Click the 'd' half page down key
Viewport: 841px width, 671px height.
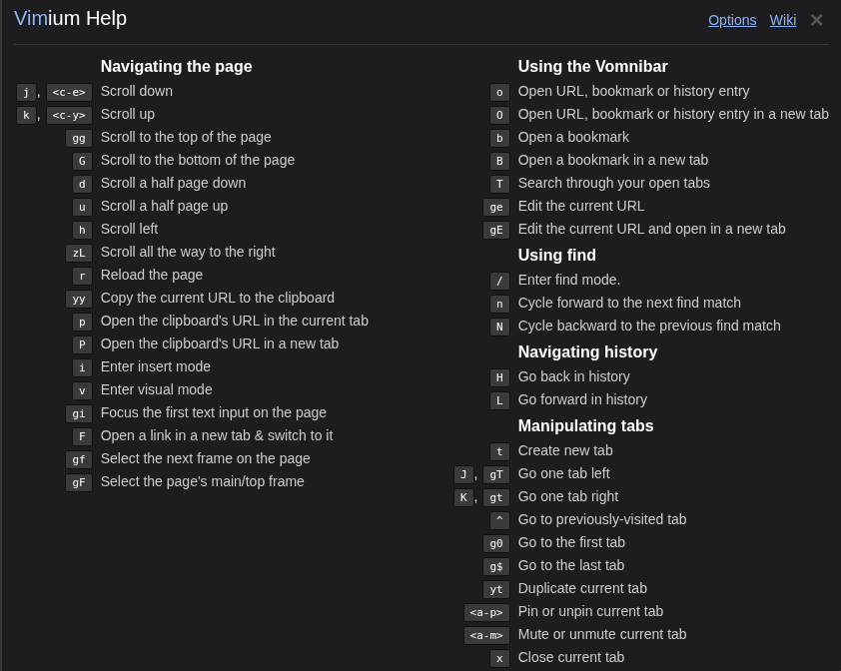click(x=82, y=185)
